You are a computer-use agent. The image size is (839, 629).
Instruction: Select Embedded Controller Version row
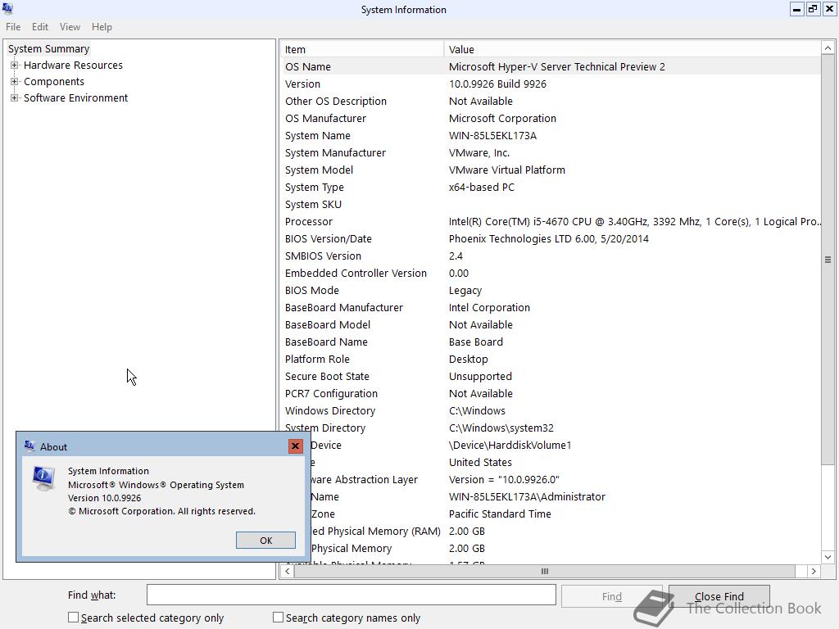pos(550,274)
